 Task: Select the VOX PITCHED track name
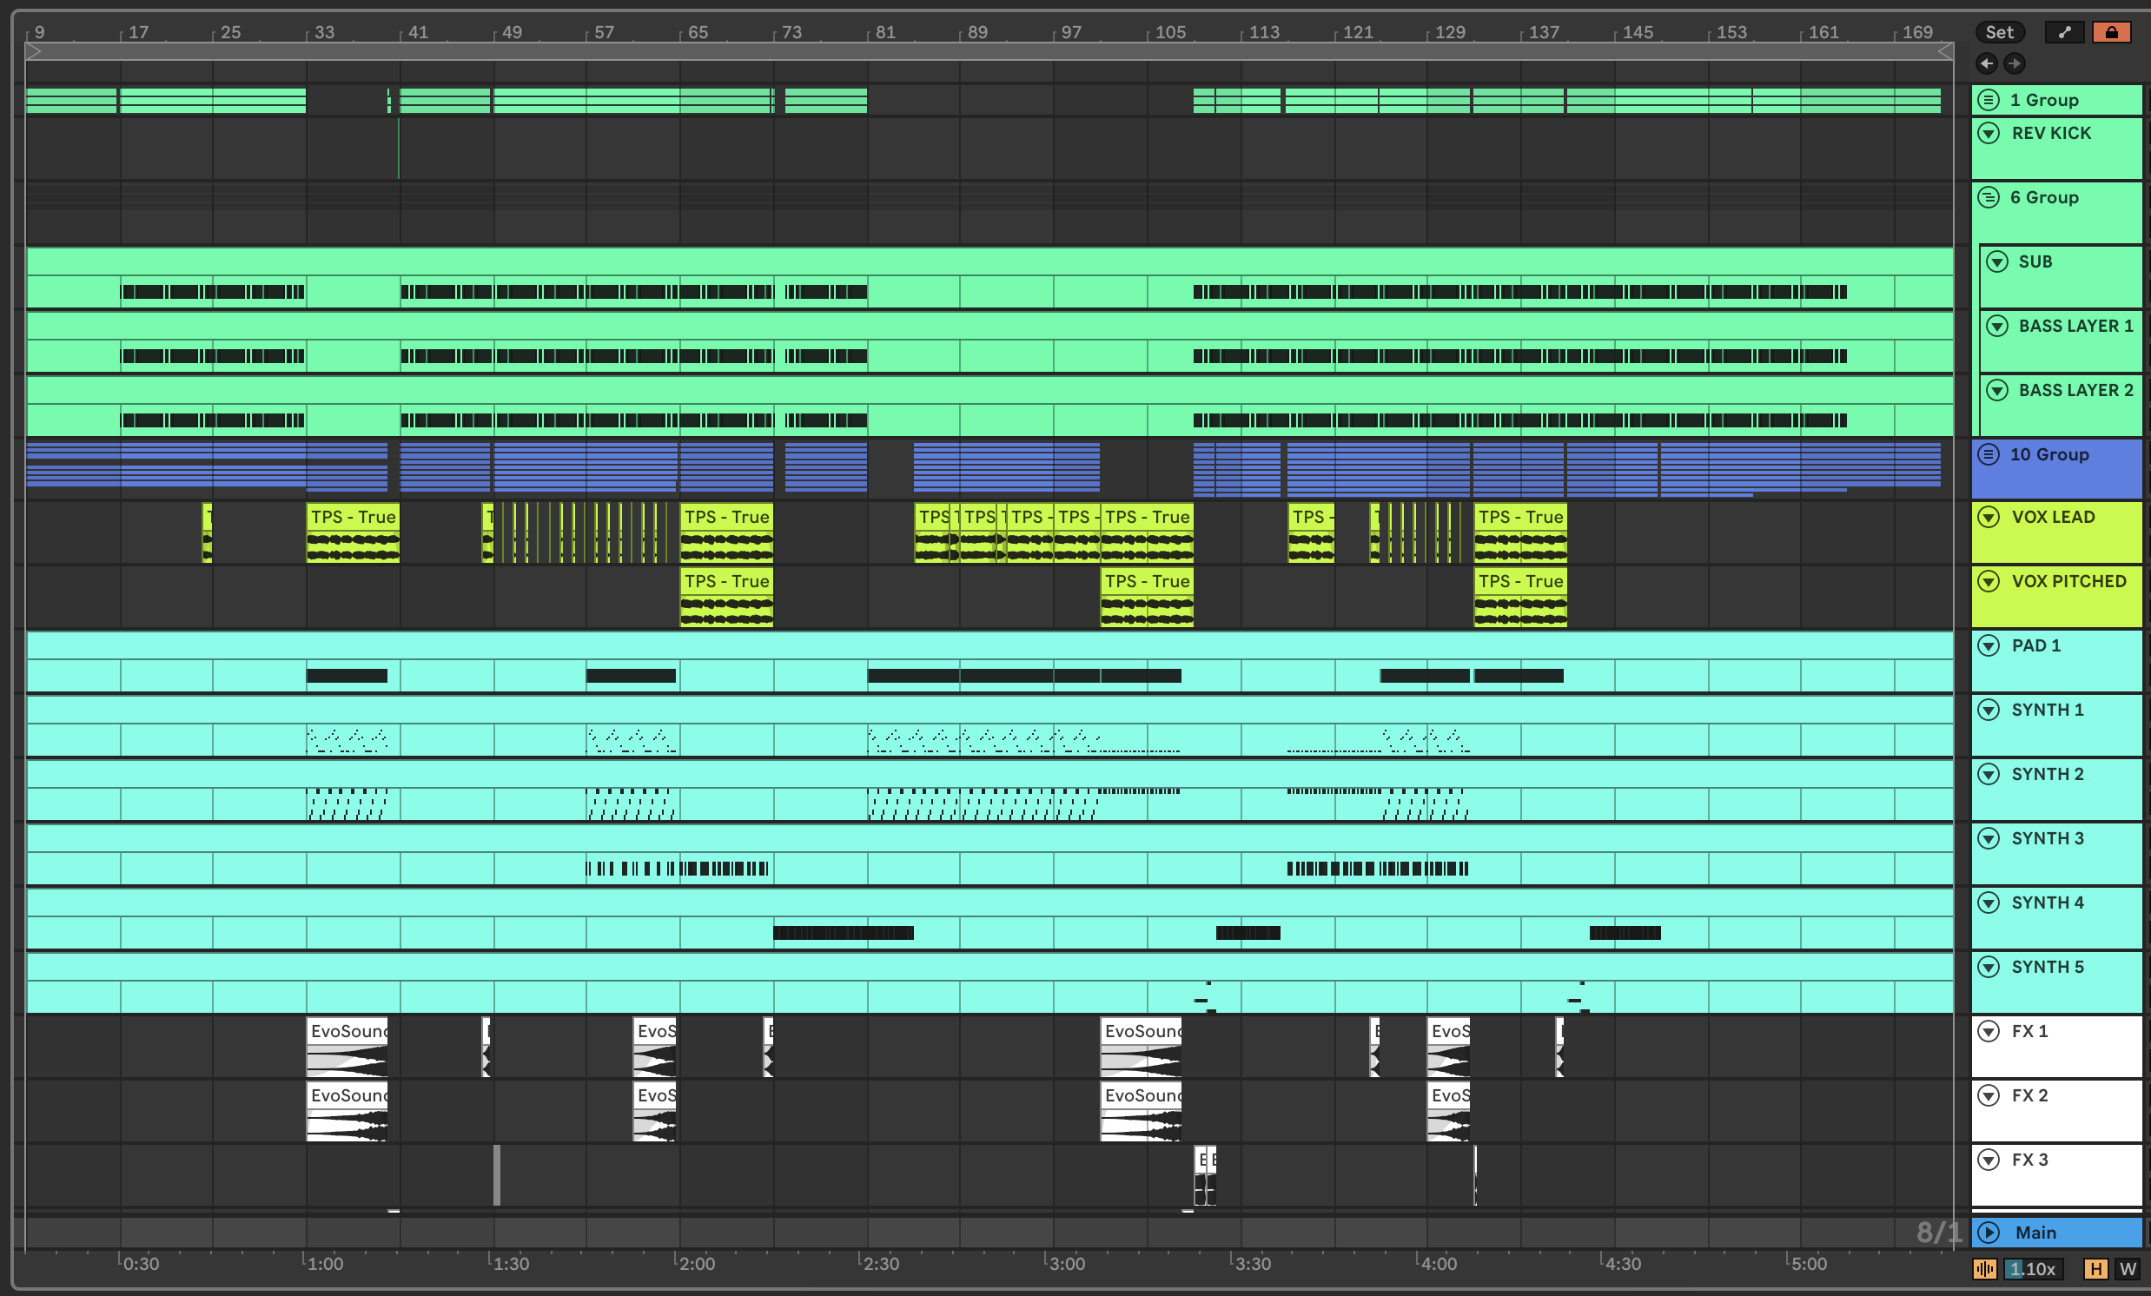(2069, 581)
